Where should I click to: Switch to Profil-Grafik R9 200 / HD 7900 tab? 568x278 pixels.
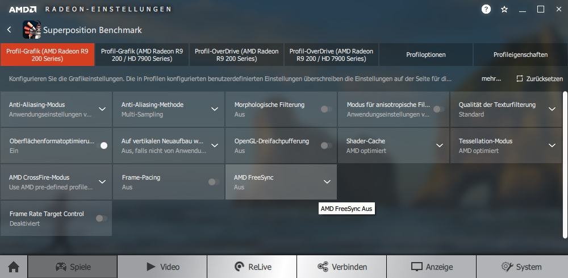[142, 55]
